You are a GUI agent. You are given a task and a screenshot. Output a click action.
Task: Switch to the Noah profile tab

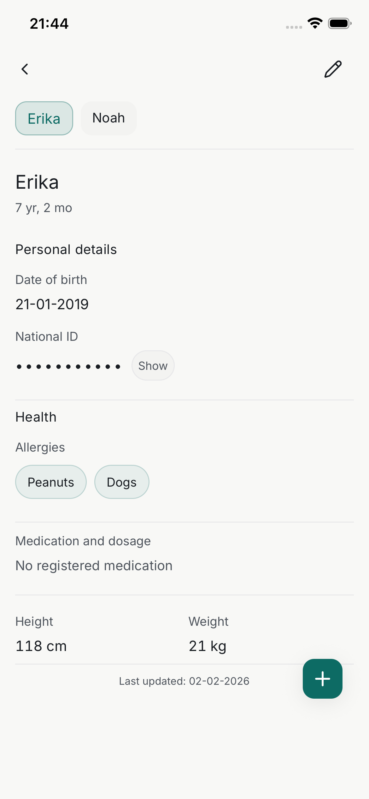click(109, 118)
